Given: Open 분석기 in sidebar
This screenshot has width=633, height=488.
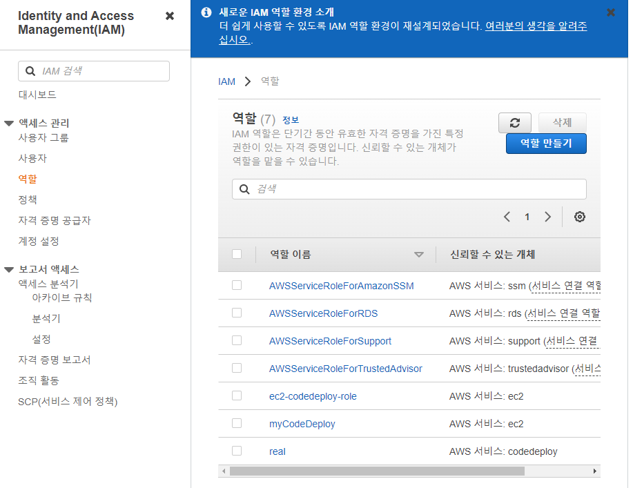Looking at the screenshot, I should (x=46, y=318).
